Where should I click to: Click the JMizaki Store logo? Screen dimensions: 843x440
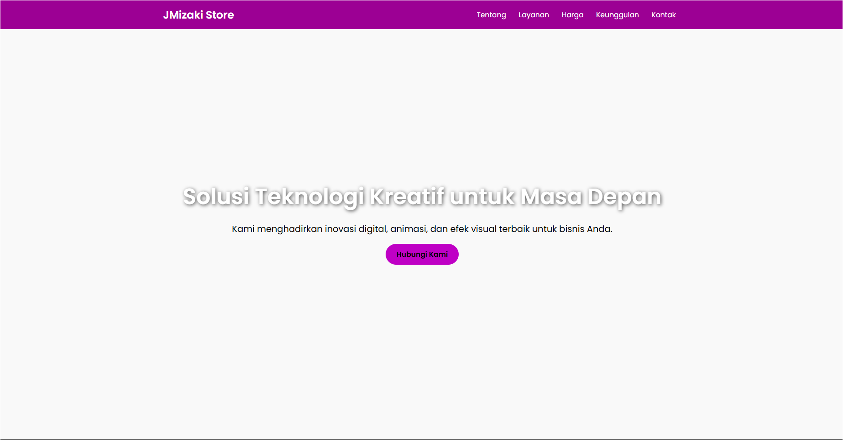pos(198,15)
